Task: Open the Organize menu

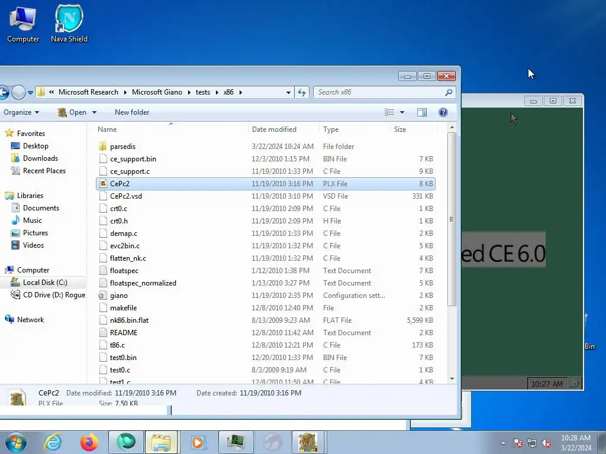Action: pos(21,112)
